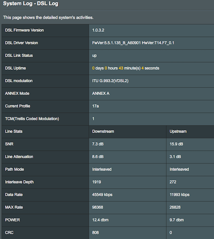Click the downstream SNR value 7.3 dB

98,144
